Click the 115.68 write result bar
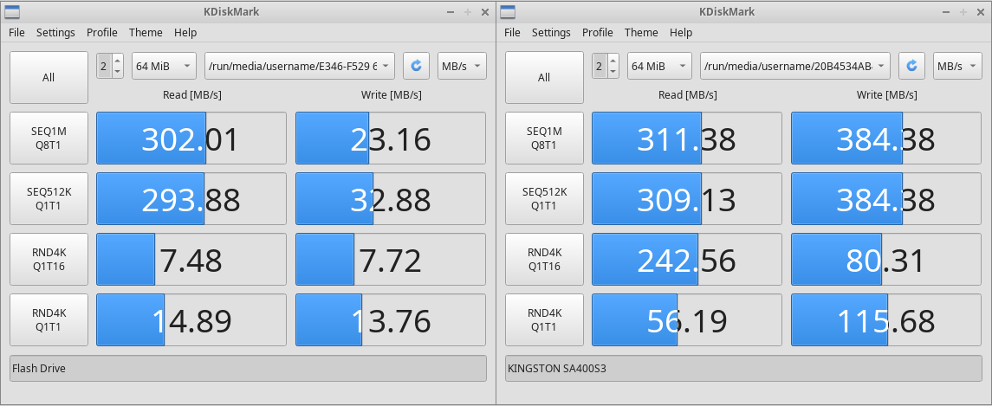Screen dimensions: 992x406 885,320
